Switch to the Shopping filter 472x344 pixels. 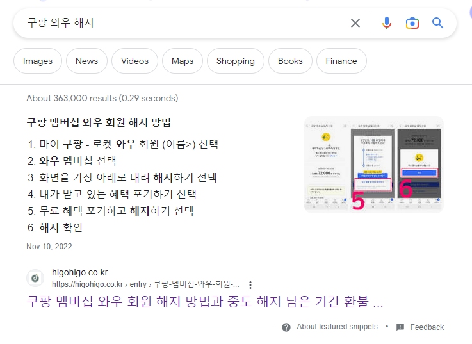[236, 61]
